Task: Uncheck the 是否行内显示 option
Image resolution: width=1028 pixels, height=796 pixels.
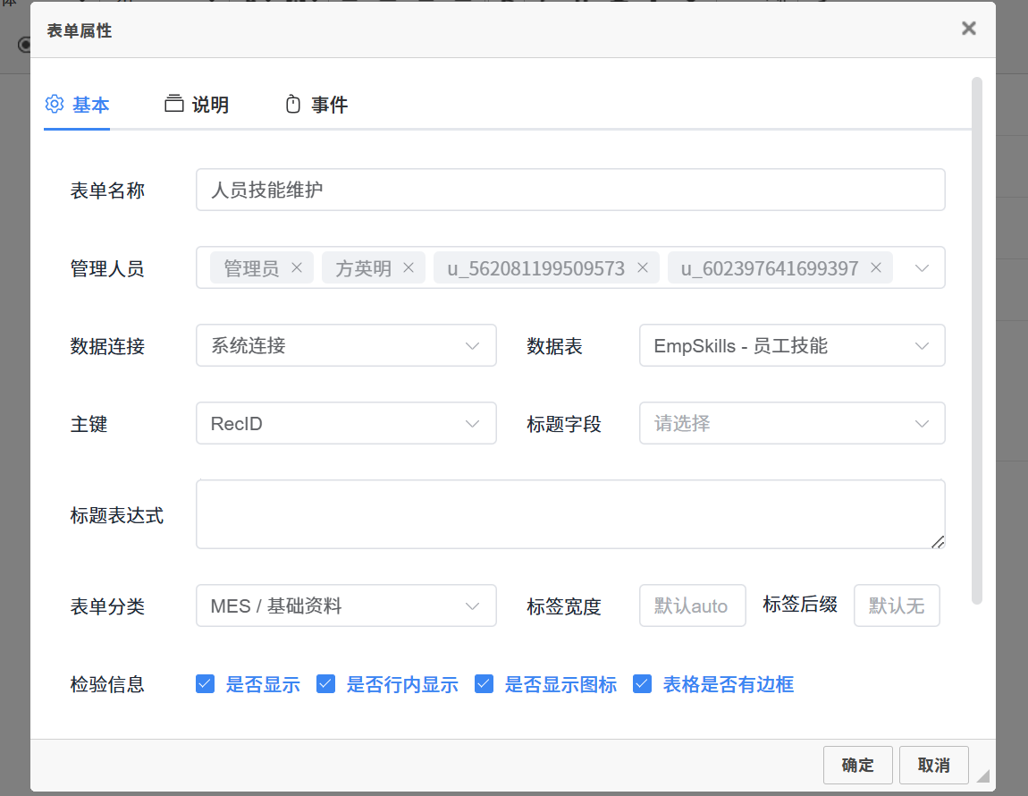Action: pos(326,685)
